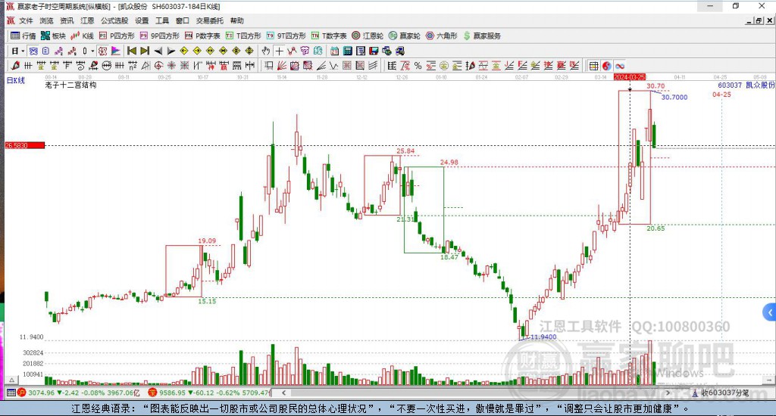Open the 江恩轮 Gann wheel
The width and height of the screenshot is (776, 416).
click(x=368, y=36)
